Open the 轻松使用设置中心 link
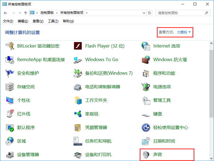Screen dimensions: 214x161 [170, 128]
